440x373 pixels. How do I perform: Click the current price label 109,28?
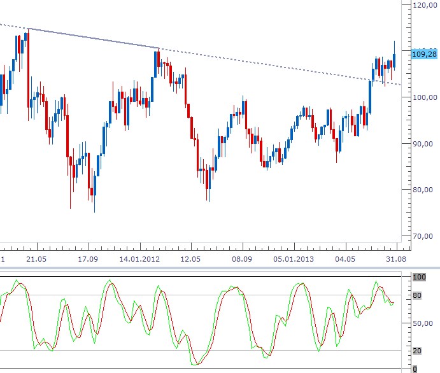pyautogui.click(x=423, y=53)
